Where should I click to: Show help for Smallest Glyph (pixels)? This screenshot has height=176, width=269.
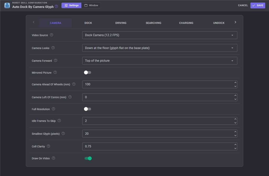point(63,133)
